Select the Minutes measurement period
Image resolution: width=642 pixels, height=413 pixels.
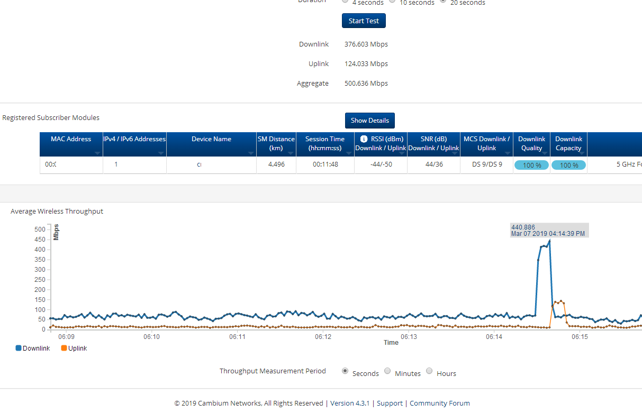tap(387, 371)
